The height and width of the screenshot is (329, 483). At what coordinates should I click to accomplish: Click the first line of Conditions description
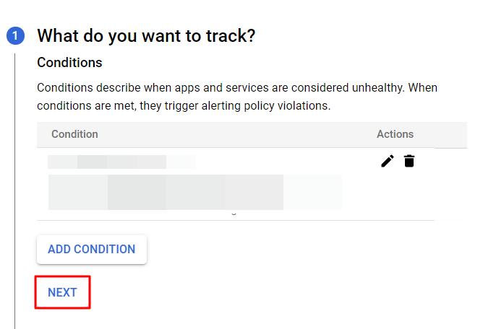pyautogui.click(x=237, y=88)
